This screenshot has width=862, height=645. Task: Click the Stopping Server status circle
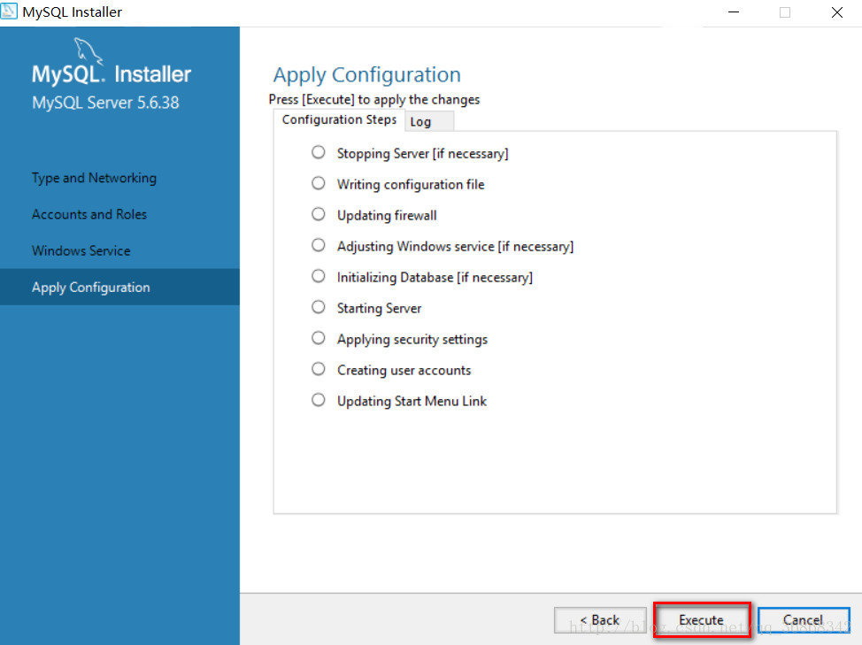pyautogui.click(x=319, y=152)
